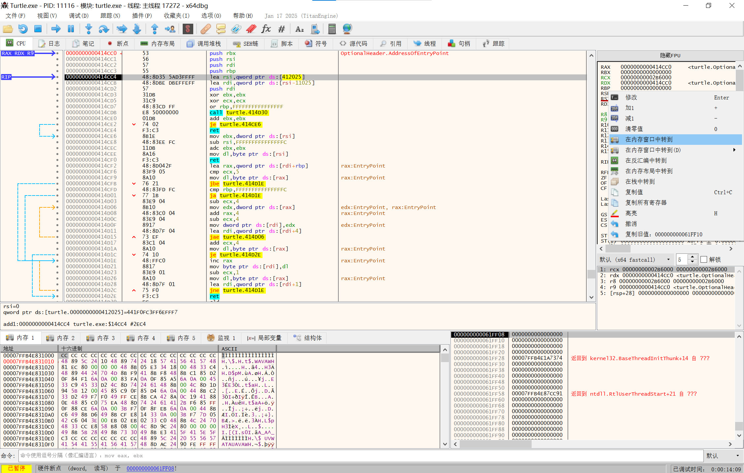Open the calling convention x64 fastcall dropdown
The width and height of the screenshot is (744, 473).
(635, 259)
